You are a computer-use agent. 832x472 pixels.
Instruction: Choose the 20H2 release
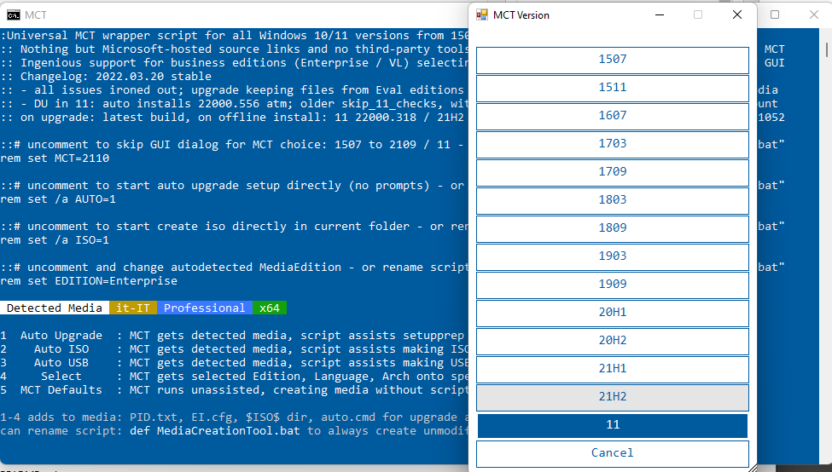tap(613, 341)
